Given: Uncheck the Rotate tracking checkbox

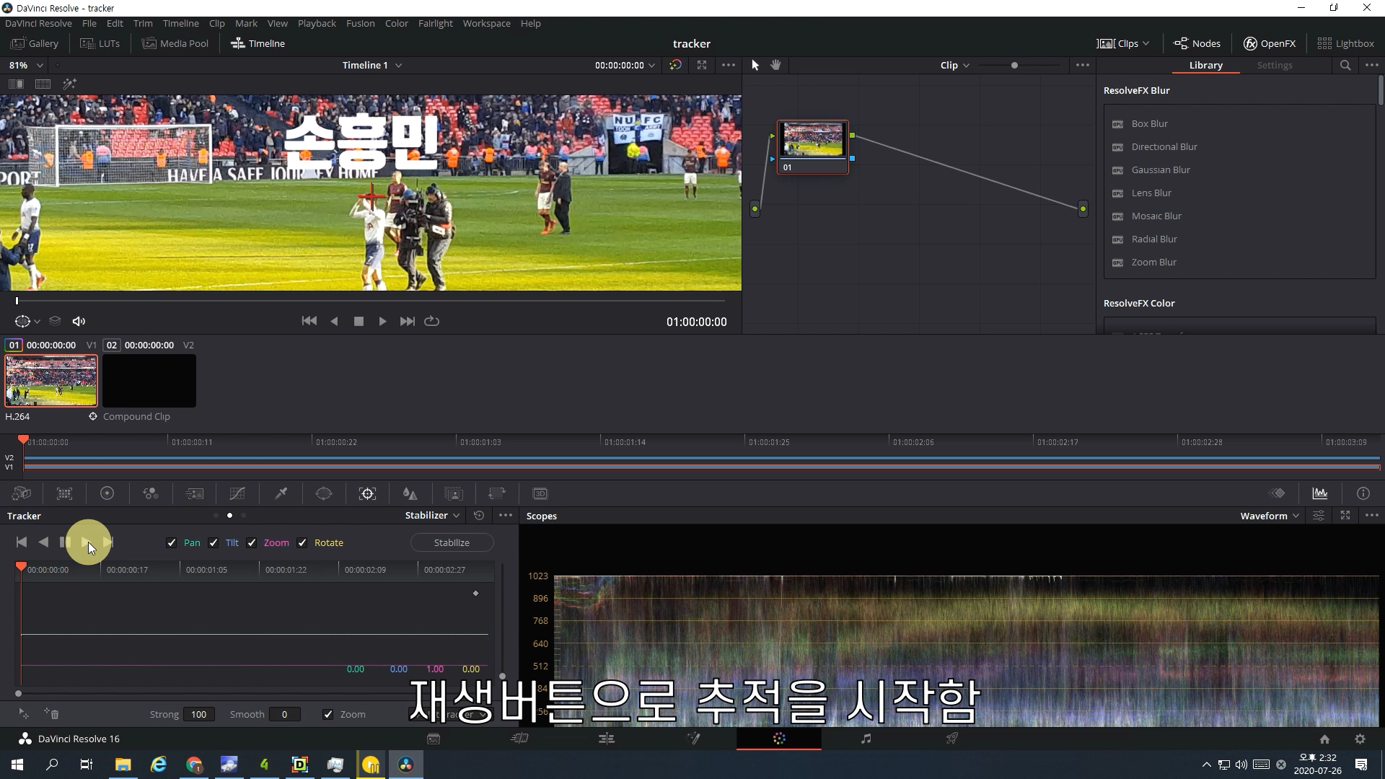Looking at the screenshot, I should (x=302, y=542).
